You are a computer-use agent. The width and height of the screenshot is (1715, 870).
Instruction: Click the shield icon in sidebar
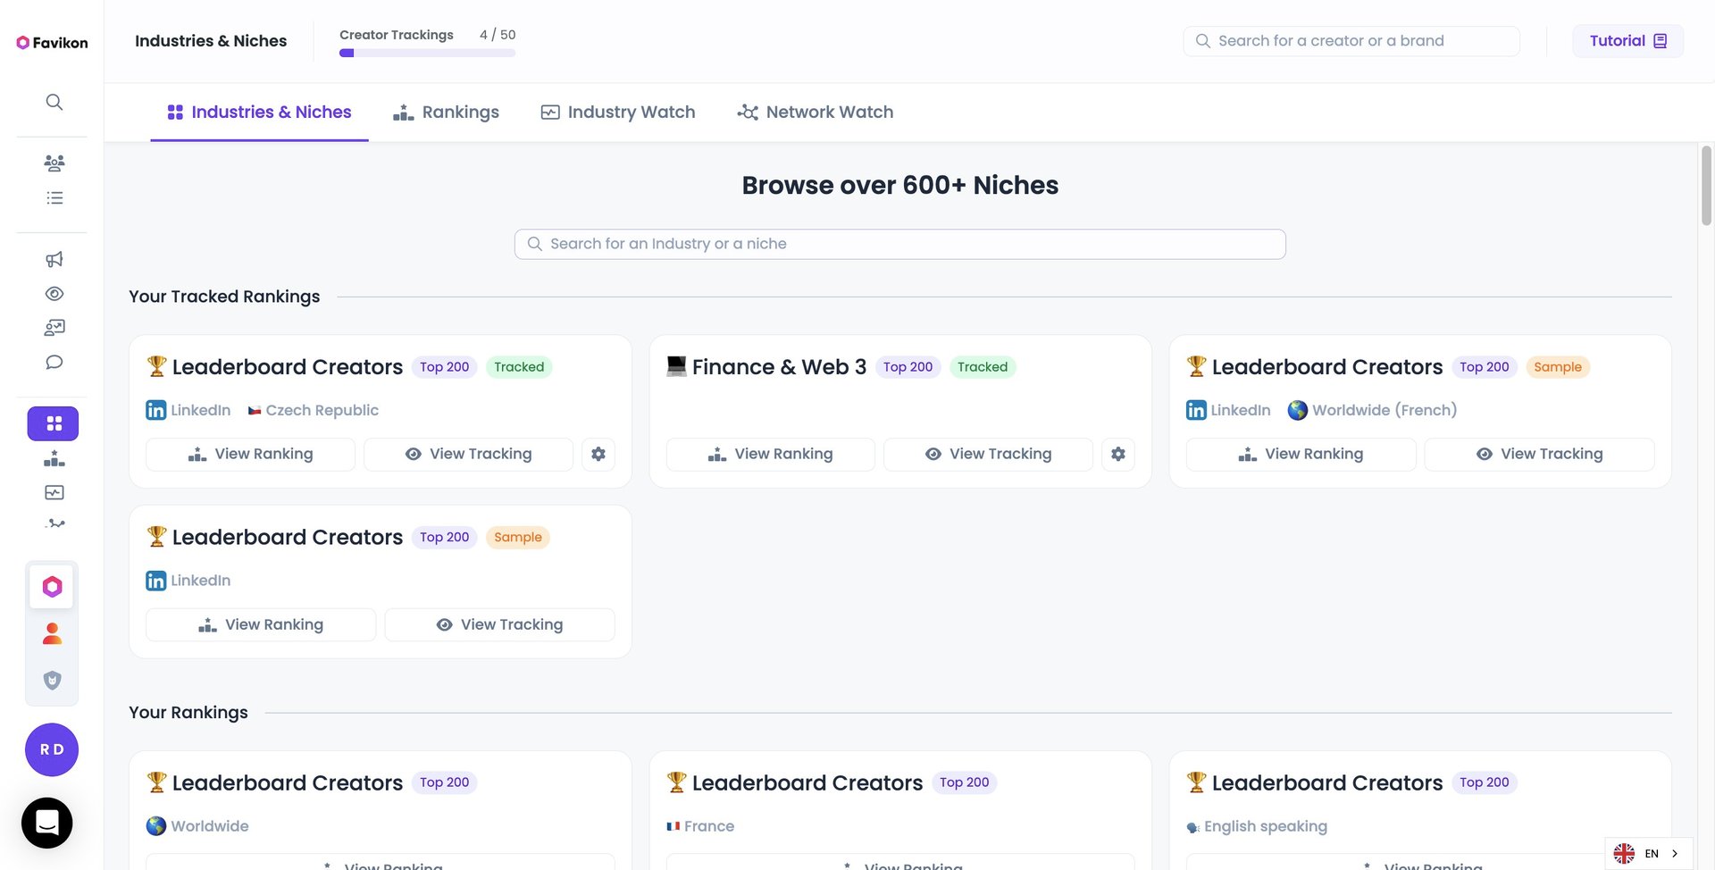(53, 681)
